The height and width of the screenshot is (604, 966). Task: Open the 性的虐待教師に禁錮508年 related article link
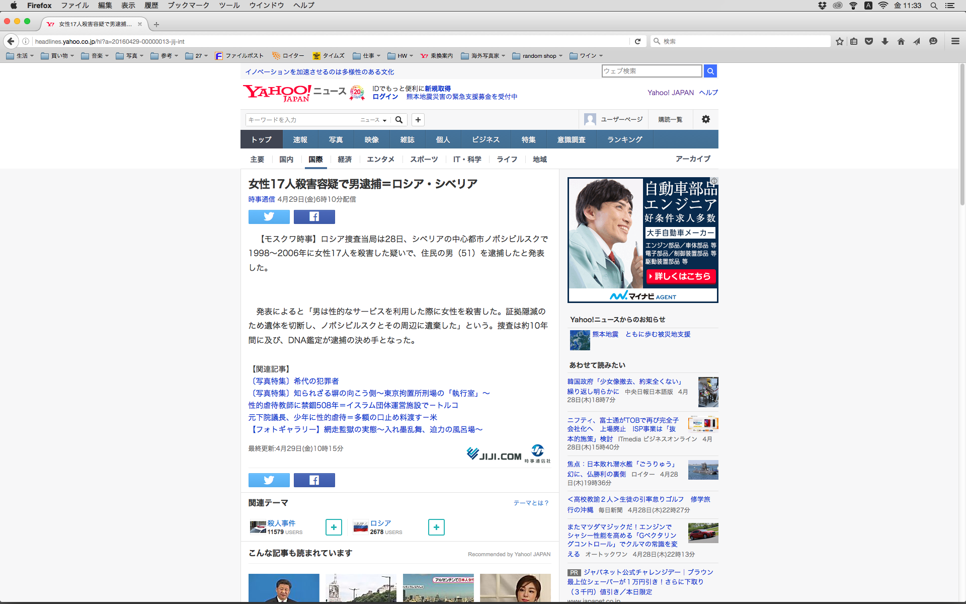click(x=353, y=405)
